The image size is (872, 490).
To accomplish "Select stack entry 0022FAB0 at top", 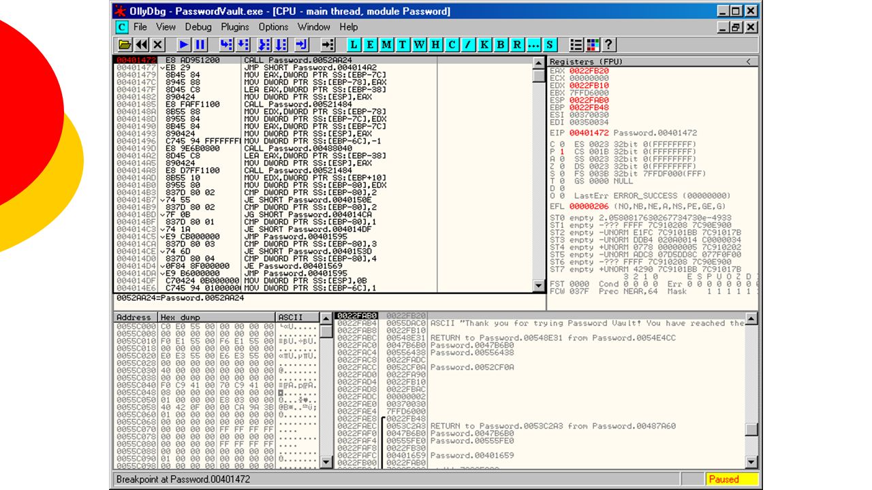I will (356, 316).
